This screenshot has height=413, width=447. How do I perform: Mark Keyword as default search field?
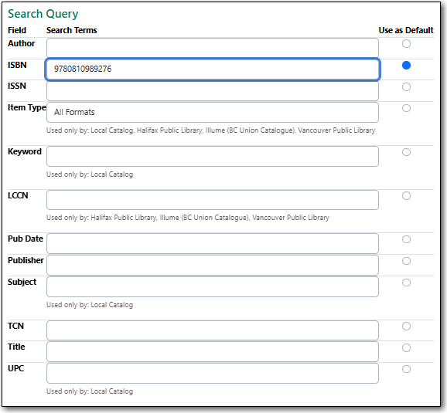[x=406, y=152]
